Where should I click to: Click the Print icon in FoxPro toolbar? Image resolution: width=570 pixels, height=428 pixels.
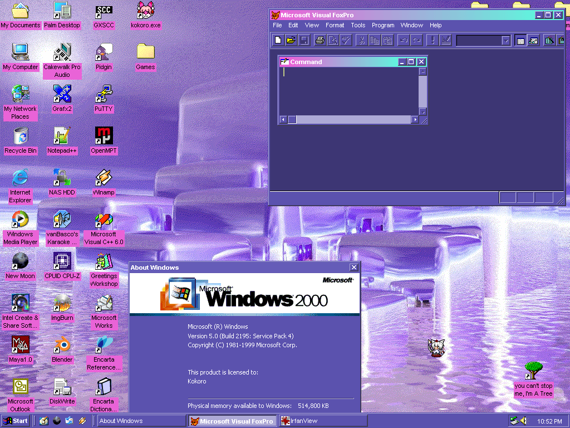320,40
